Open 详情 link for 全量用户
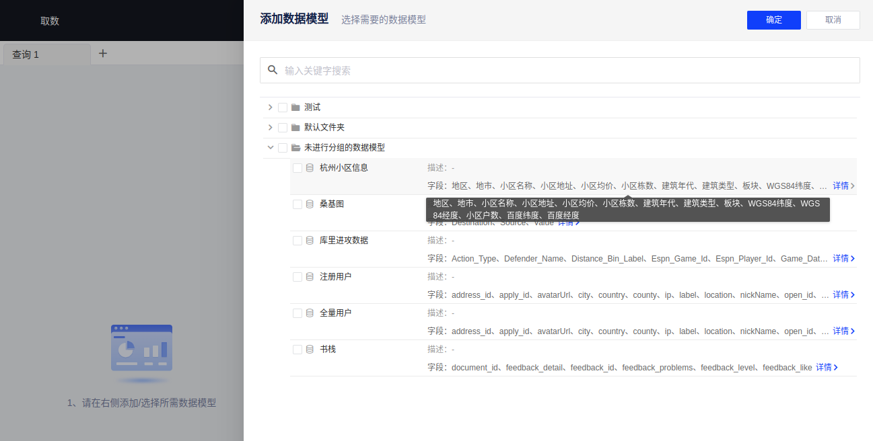Image resolution: width=873 pixels, height=441 pixels. (844, 331)
